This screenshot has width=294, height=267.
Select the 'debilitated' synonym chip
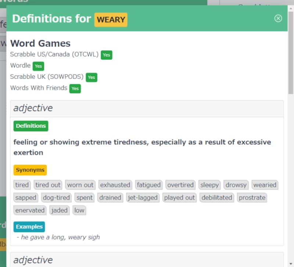tap(217, 198)
